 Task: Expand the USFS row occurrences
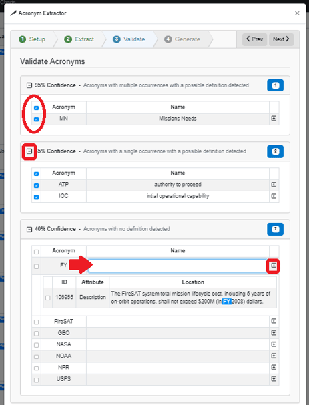pos(274,379)
